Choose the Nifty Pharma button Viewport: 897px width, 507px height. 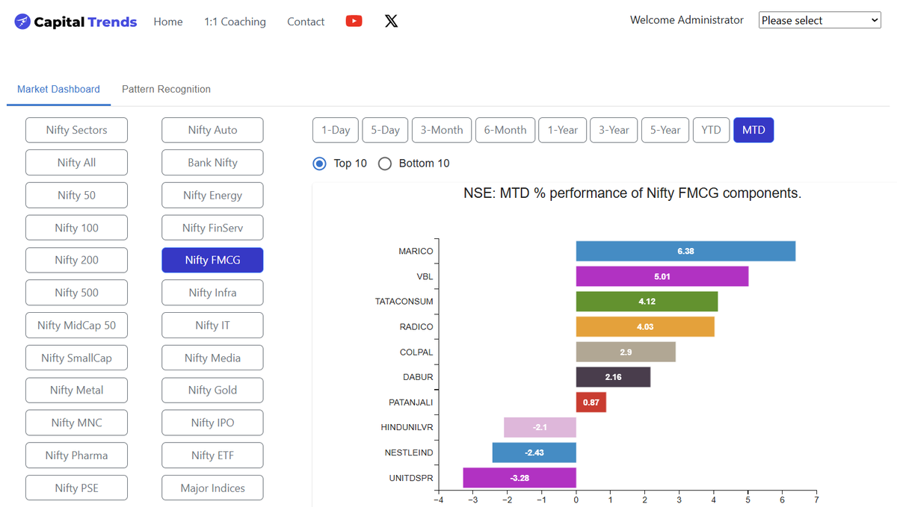tap(76, 455)
